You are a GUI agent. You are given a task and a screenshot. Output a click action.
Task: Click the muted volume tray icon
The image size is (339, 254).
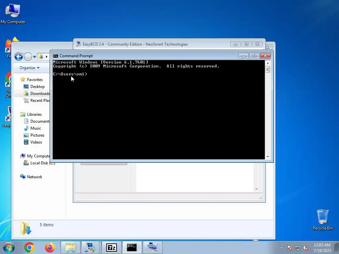tap(306, 248)
